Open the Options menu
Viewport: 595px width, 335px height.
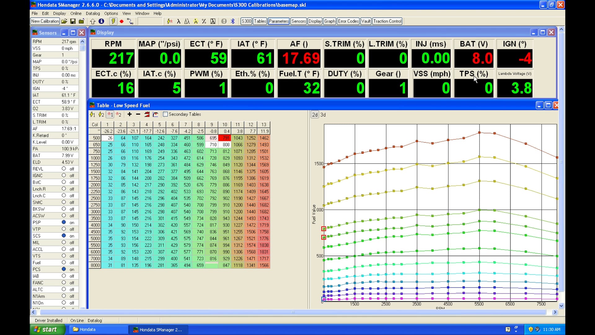(x=111, y=13)
